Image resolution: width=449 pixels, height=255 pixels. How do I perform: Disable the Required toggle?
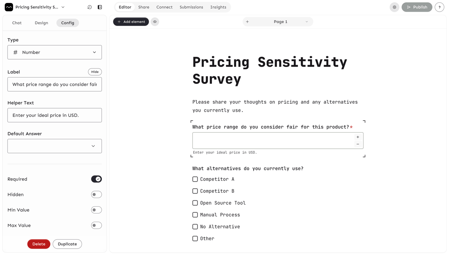[97, 179]
